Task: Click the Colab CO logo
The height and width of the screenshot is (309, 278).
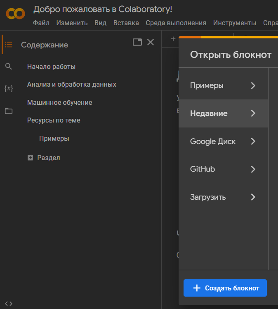Action: click(x=15, y=14)
